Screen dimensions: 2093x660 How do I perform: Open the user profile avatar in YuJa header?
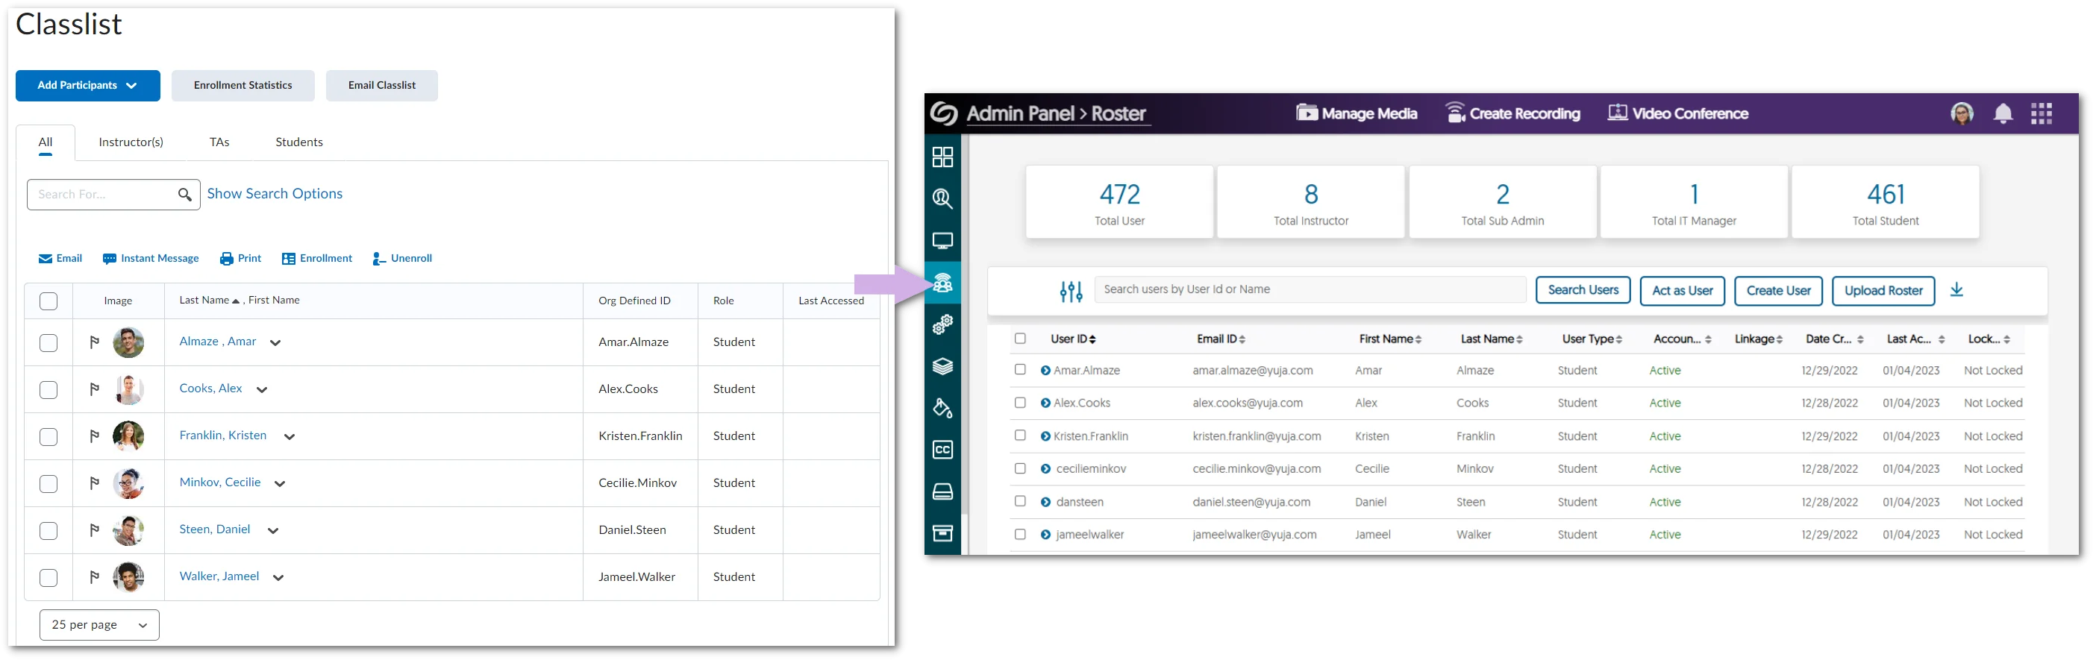(1962, 113)
